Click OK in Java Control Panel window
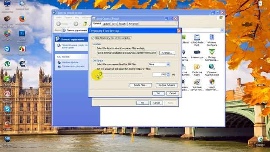Screen dimensions: 270x152 point(143,103)
